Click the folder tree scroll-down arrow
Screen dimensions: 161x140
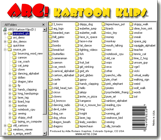point(45,133)
